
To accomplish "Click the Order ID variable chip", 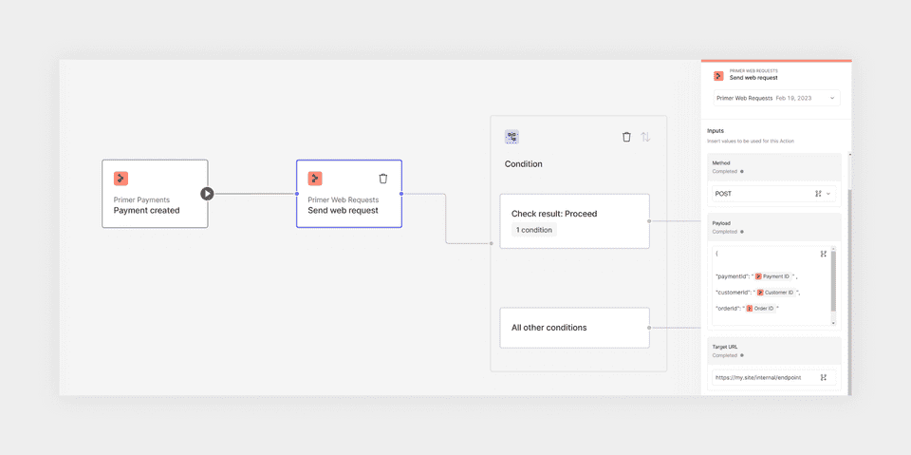I will (760, 309).
